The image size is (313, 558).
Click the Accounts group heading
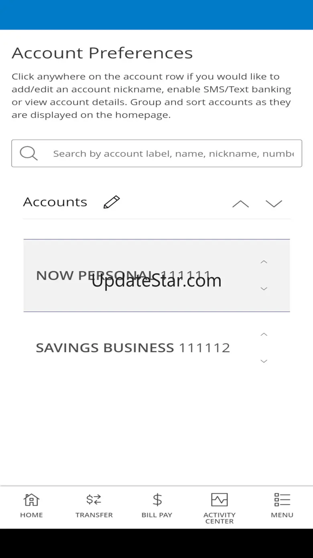tap(55, 202)
